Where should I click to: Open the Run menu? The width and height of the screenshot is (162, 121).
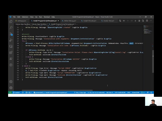click(x=40, y=17)
